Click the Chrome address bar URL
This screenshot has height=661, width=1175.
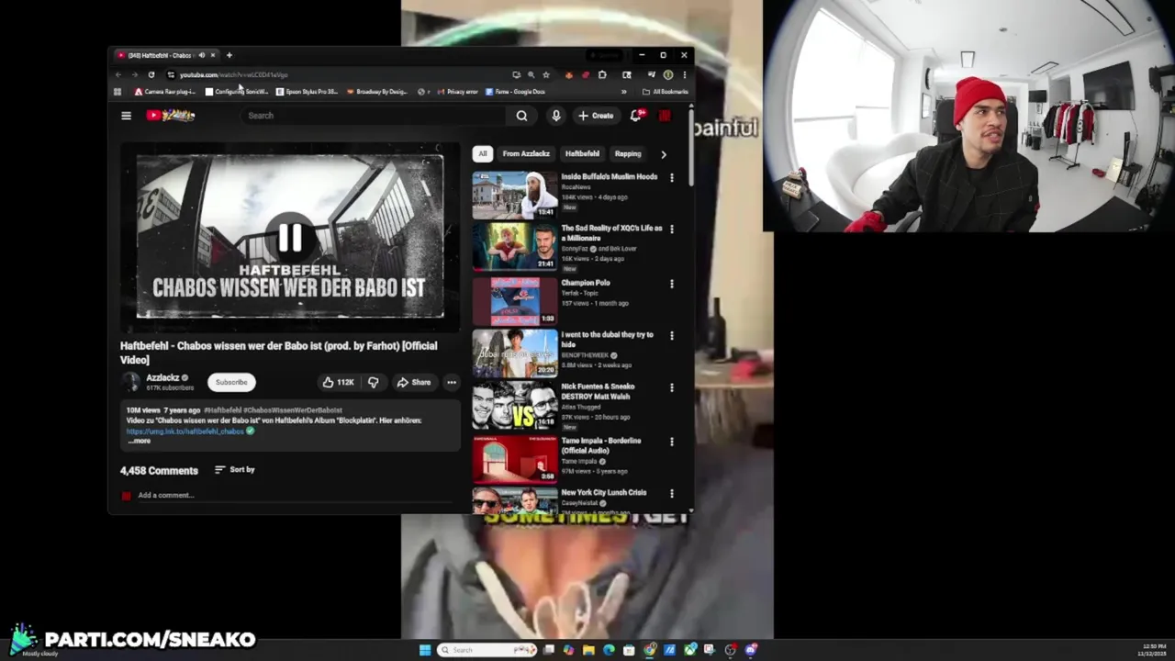pos(234,74)
